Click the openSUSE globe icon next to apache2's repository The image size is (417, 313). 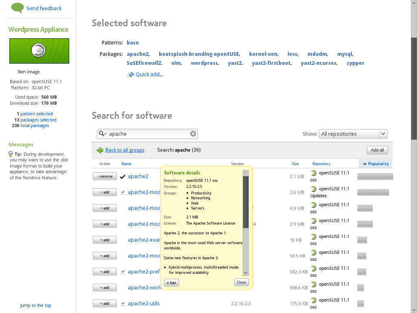coord(313,173)
